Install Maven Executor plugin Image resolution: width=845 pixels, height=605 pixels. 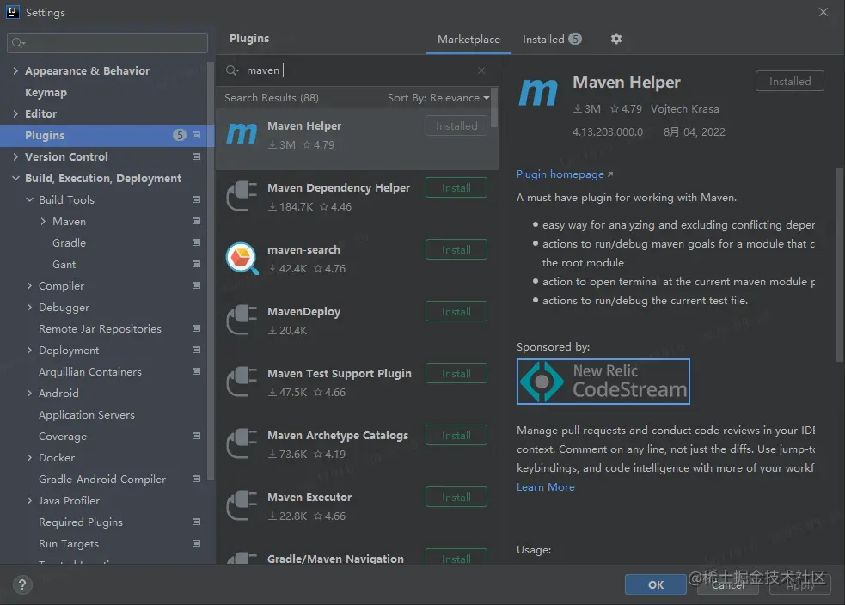click(x=456, y=498)
